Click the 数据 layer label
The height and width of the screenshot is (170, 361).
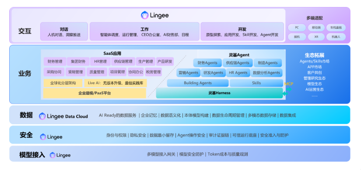pyautogui.click(x=26, y=115)
